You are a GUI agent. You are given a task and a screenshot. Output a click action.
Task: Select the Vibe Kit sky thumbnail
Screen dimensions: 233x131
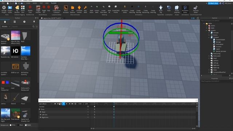click(x=16, y=35)
